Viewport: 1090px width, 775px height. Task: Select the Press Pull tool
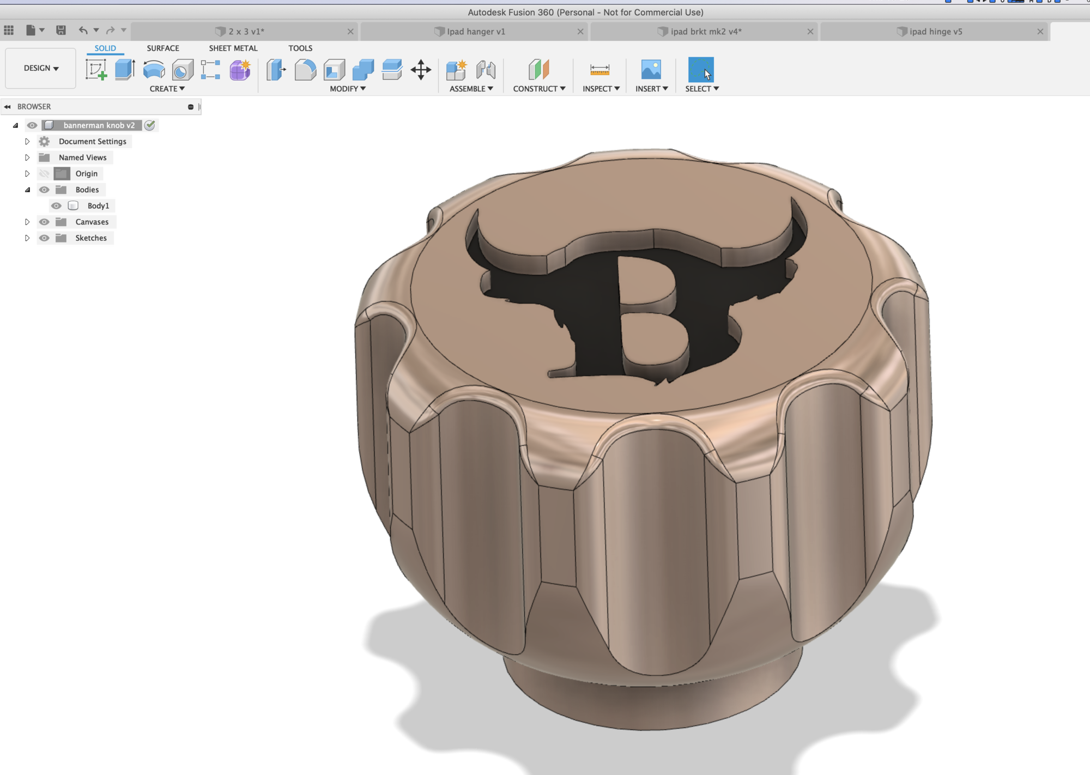[x=276, y=70]
